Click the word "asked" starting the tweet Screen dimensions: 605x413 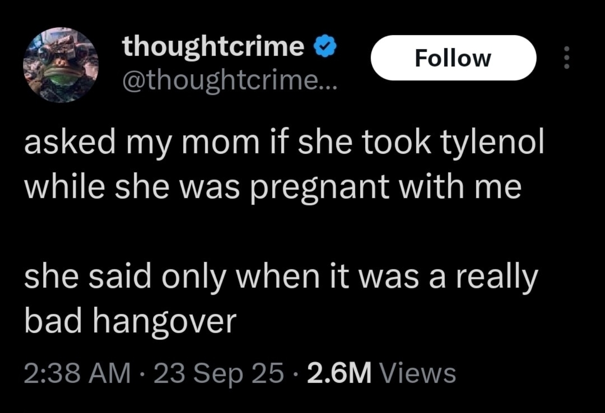click(70, 142)
